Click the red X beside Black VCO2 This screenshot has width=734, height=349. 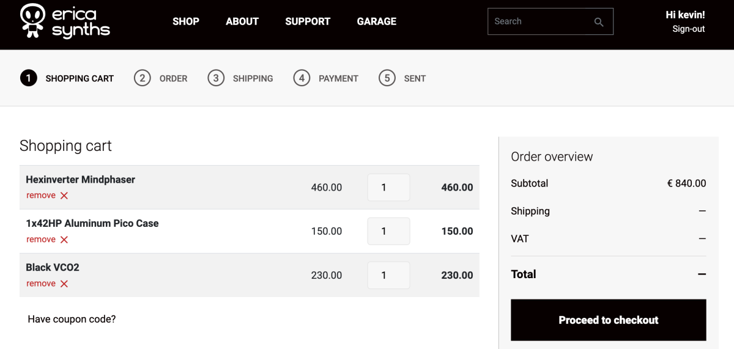tap(64, 284)
